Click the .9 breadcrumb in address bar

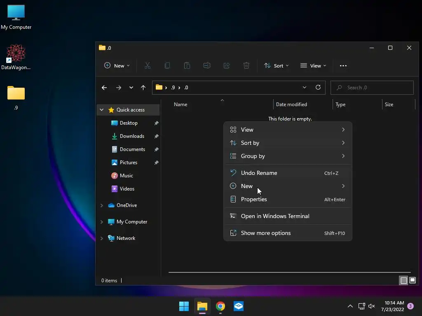coord(173,88)
